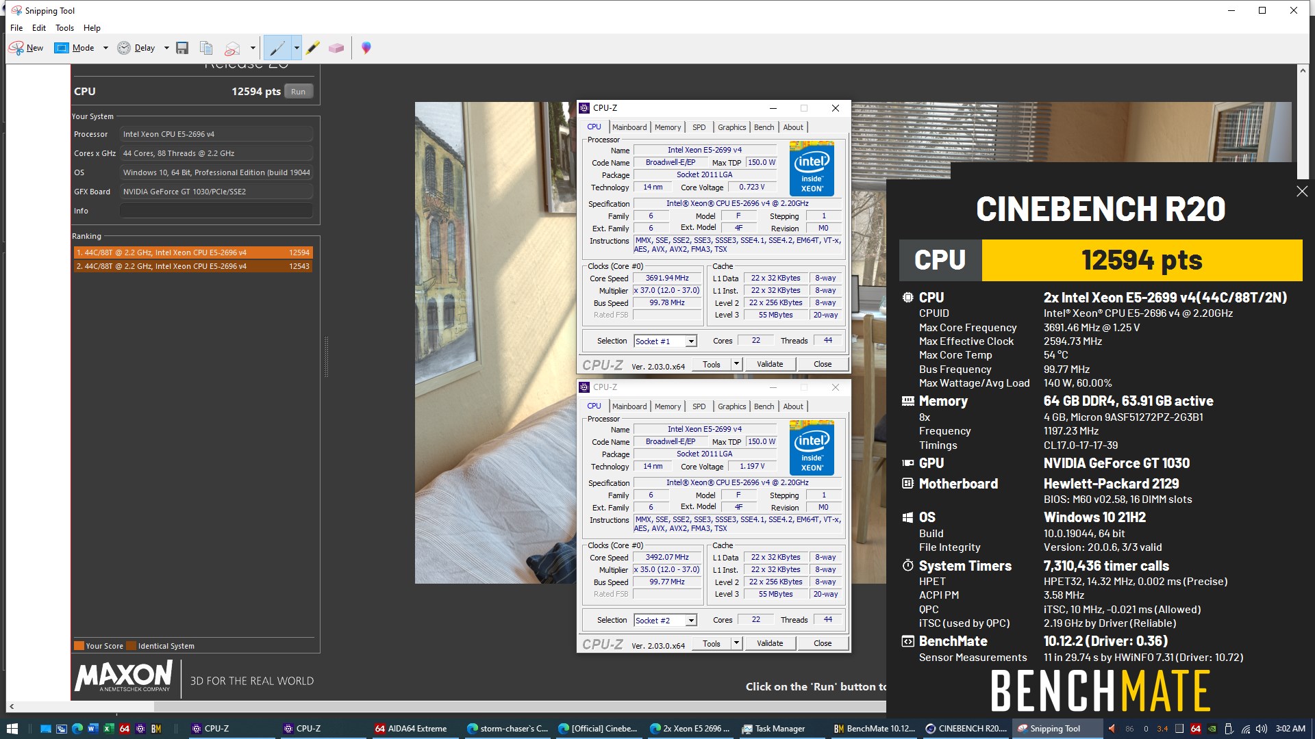Open the Edit menu
The image size is (1315, 739).
coord(39,28)
